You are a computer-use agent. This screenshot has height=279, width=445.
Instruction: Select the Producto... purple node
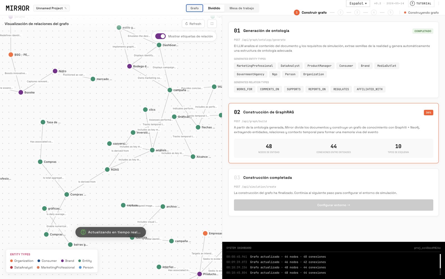tap(199, 274)
